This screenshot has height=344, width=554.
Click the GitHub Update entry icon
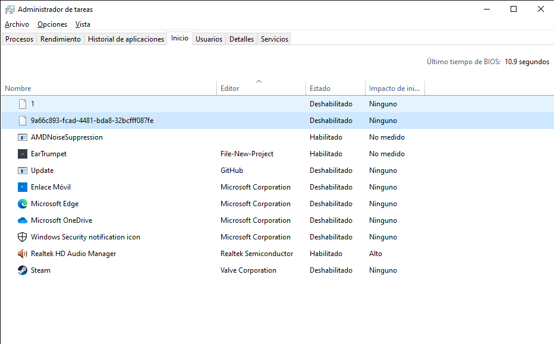(x=22, y=171)
